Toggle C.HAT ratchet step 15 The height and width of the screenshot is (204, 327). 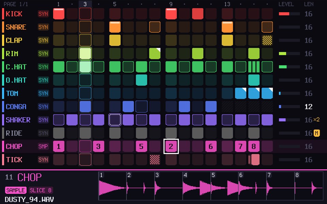coord(254,67)
